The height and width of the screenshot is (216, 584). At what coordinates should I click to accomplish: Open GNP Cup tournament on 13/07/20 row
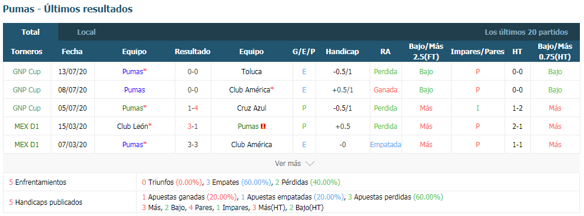26,71
